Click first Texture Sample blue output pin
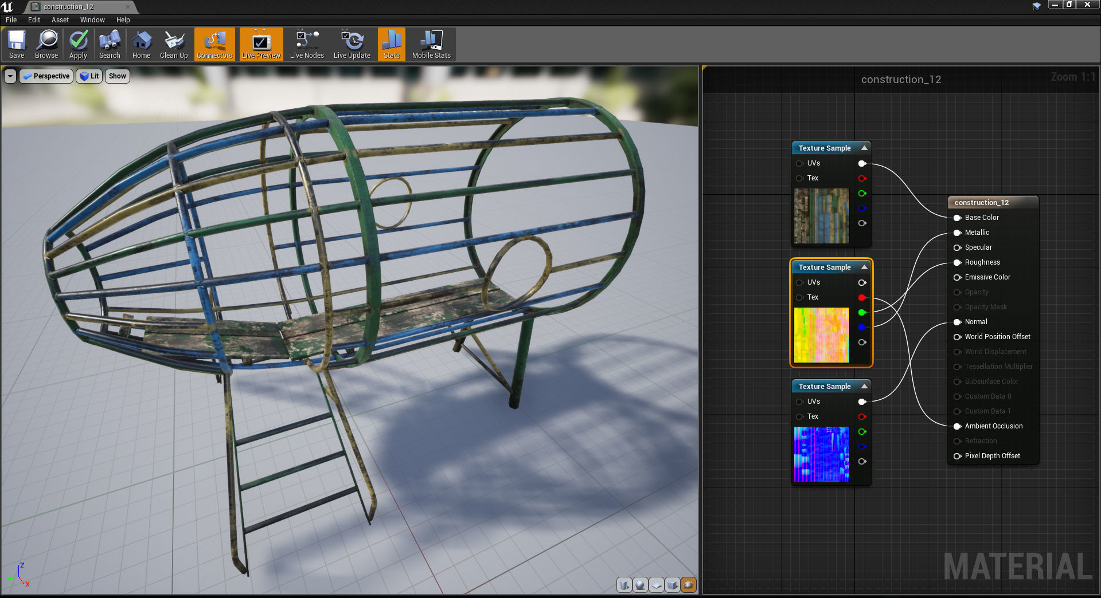The width and height of the screenshot is (1101, 598). point(862,208)
